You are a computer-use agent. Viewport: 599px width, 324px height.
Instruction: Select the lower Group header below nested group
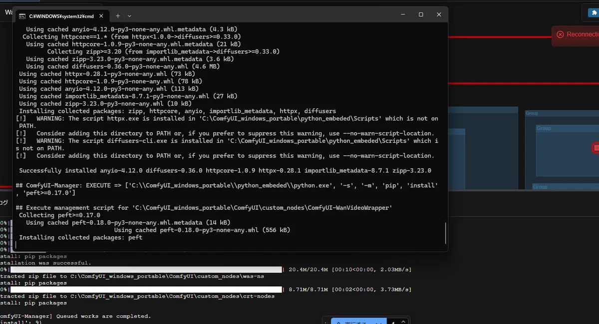pyautogui.click(x=540, y=187)
